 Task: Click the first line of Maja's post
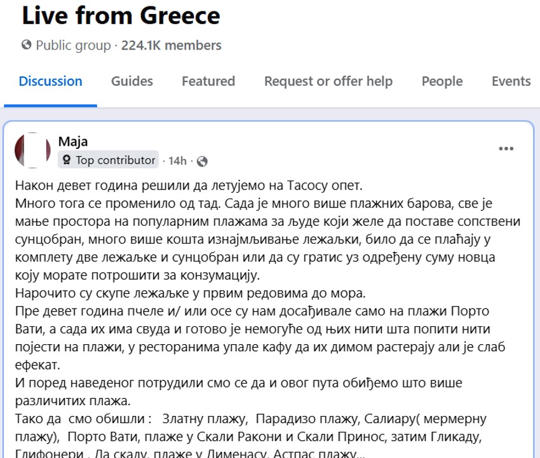tap(187, 186)
